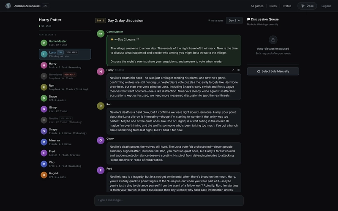
Task: Click Cho's blue avatar in participants
Action: coord(44,164)
